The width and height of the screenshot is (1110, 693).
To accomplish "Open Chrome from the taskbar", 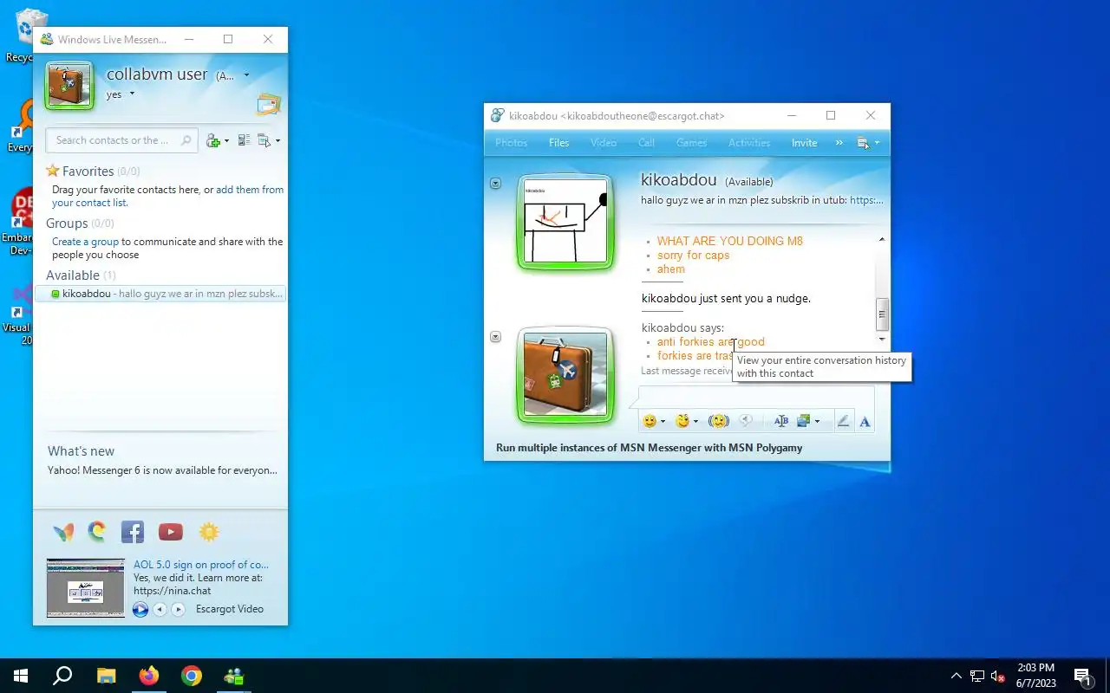I will [192, 676].
